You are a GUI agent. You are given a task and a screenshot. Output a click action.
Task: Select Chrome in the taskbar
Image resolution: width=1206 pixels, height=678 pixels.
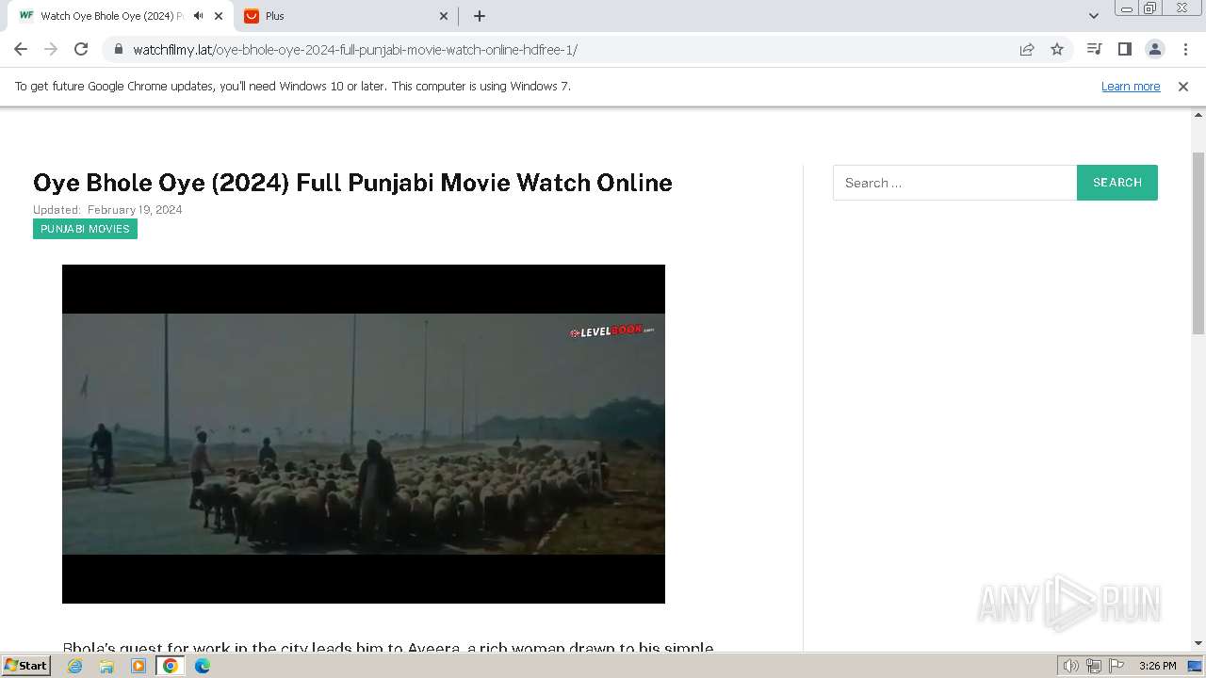pyautogui.click(x=171, y=666)
